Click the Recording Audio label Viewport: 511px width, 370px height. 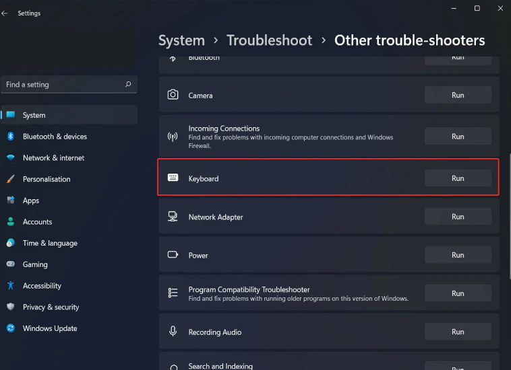pos(215,332)
